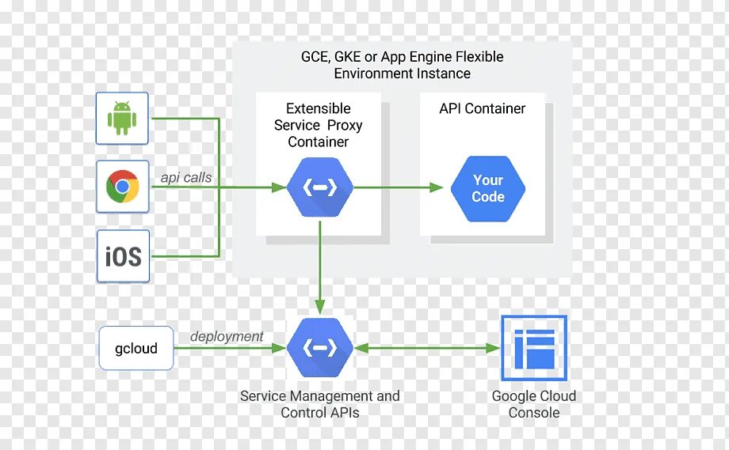
Task: Click the Your Code hexagon
Action: pos(487,188)
